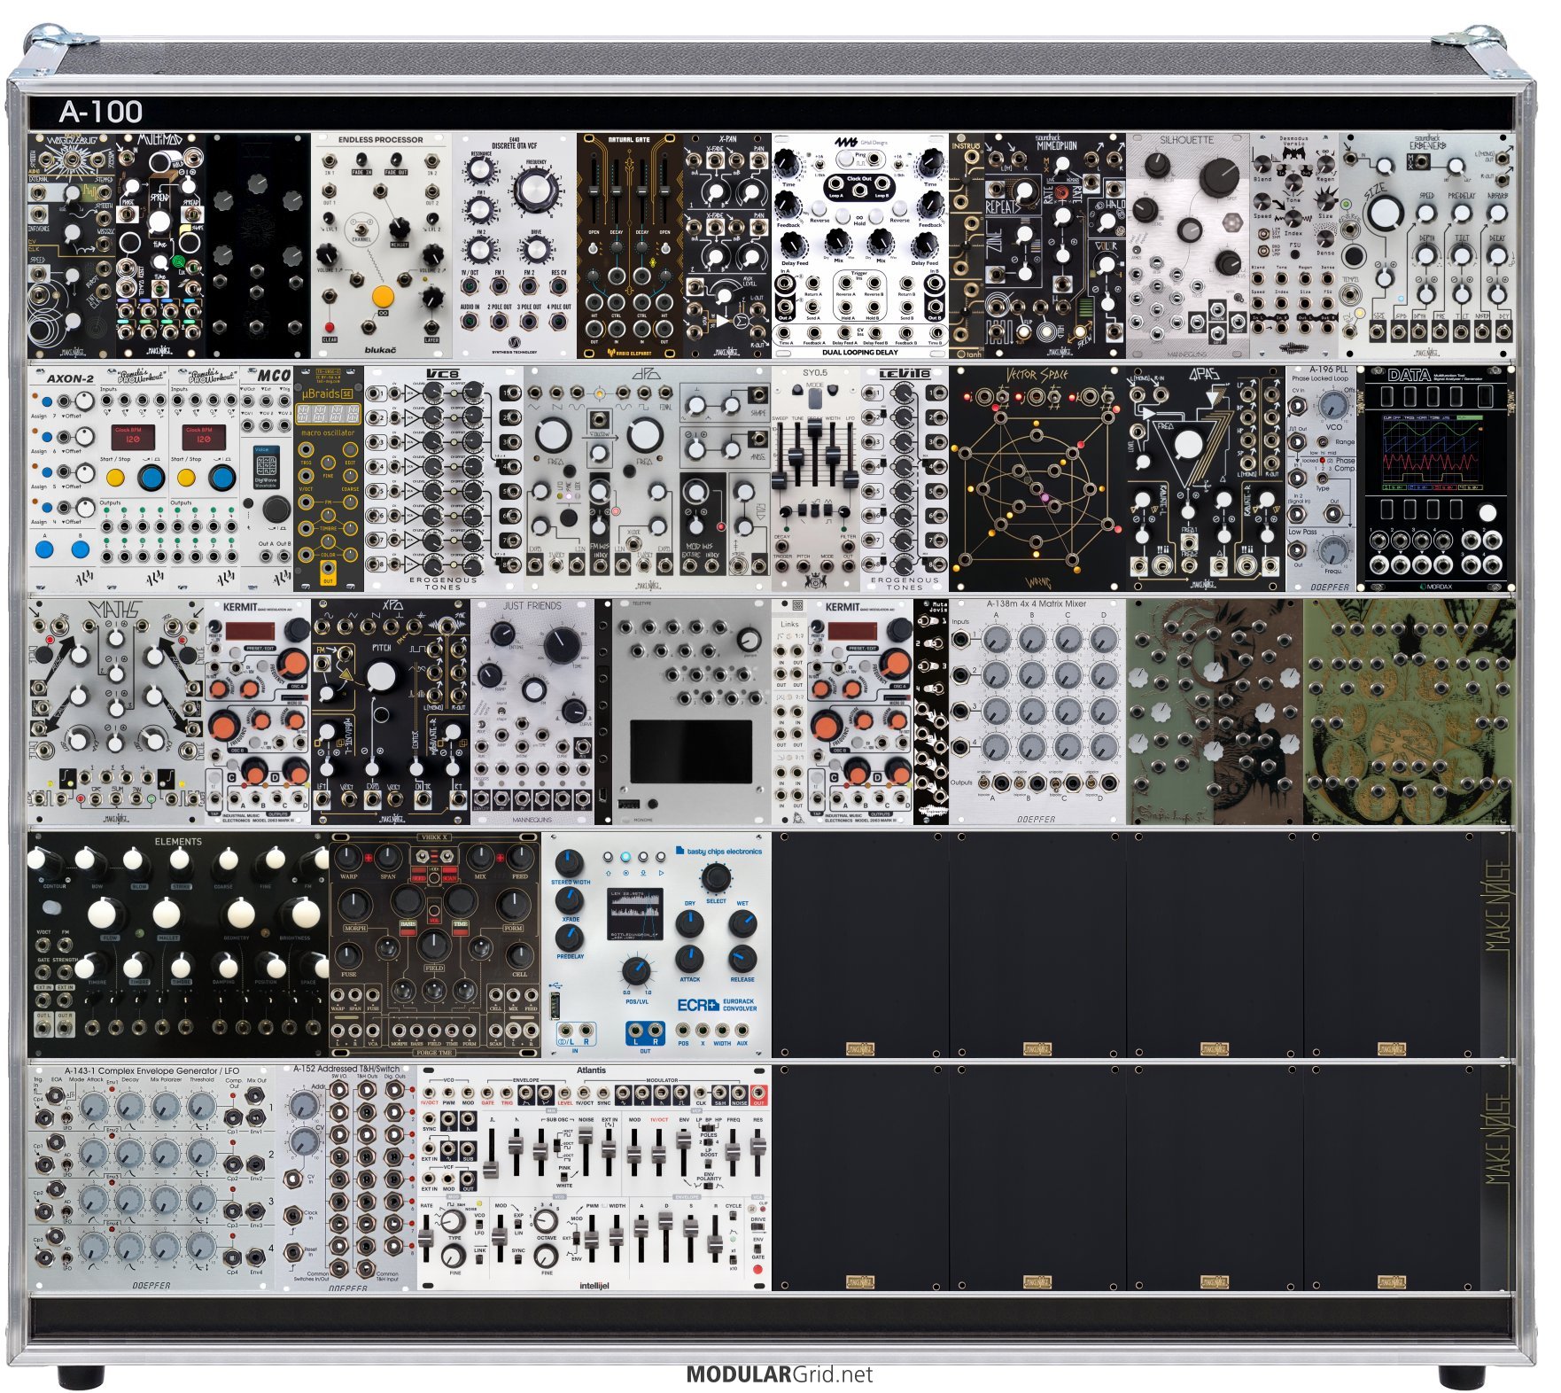Click the large black knob on MCO
1561x1393 pixels.
[x=276, y=510]
